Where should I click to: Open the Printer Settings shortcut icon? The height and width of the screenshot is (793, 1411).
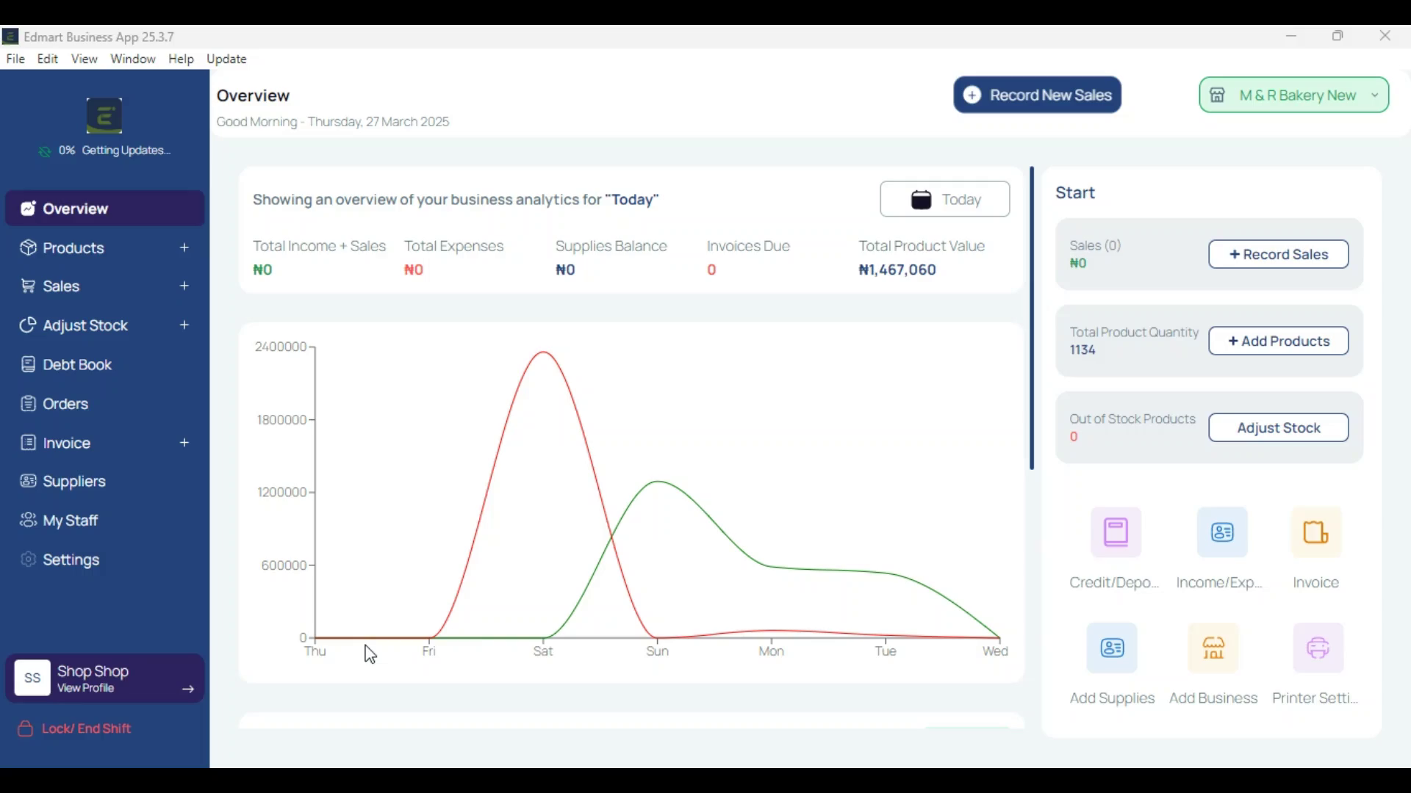[1318, 648]
